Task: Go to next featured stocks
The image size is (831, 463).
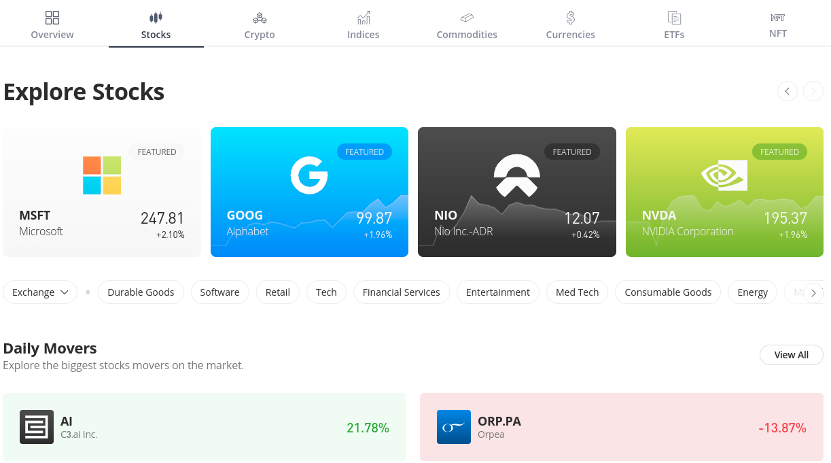Action: tap(813, 91)
